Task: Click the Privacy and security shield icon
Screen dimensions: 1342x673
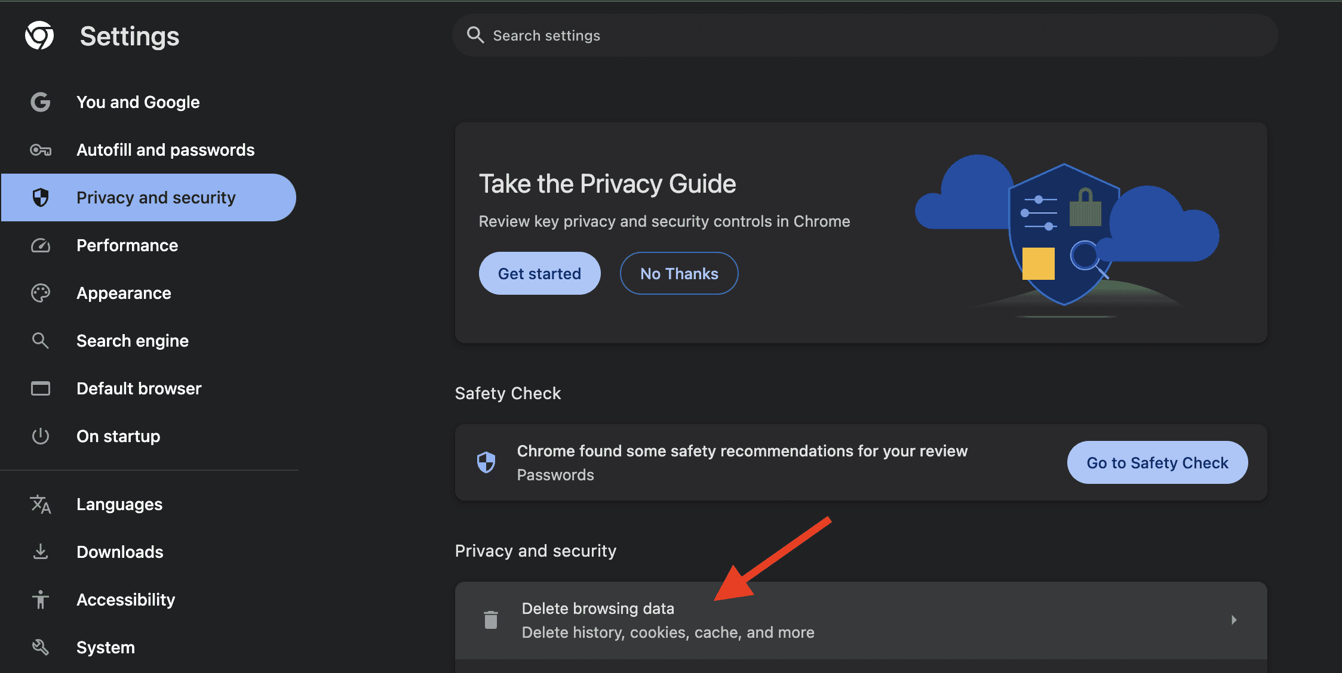Action: pyautogui.click(x=41, y=196)
